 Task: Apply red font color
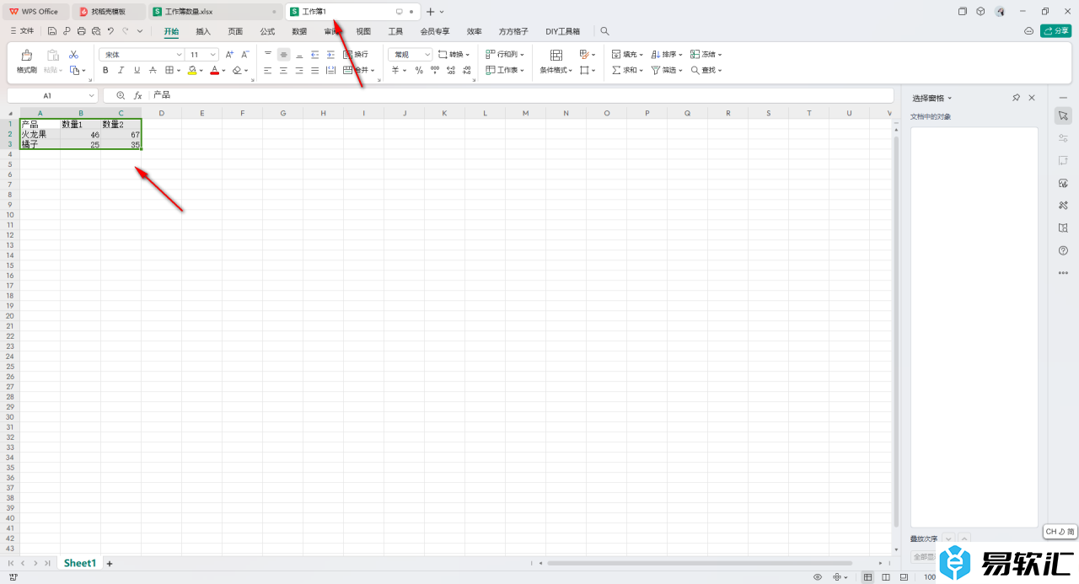(215, 70)
